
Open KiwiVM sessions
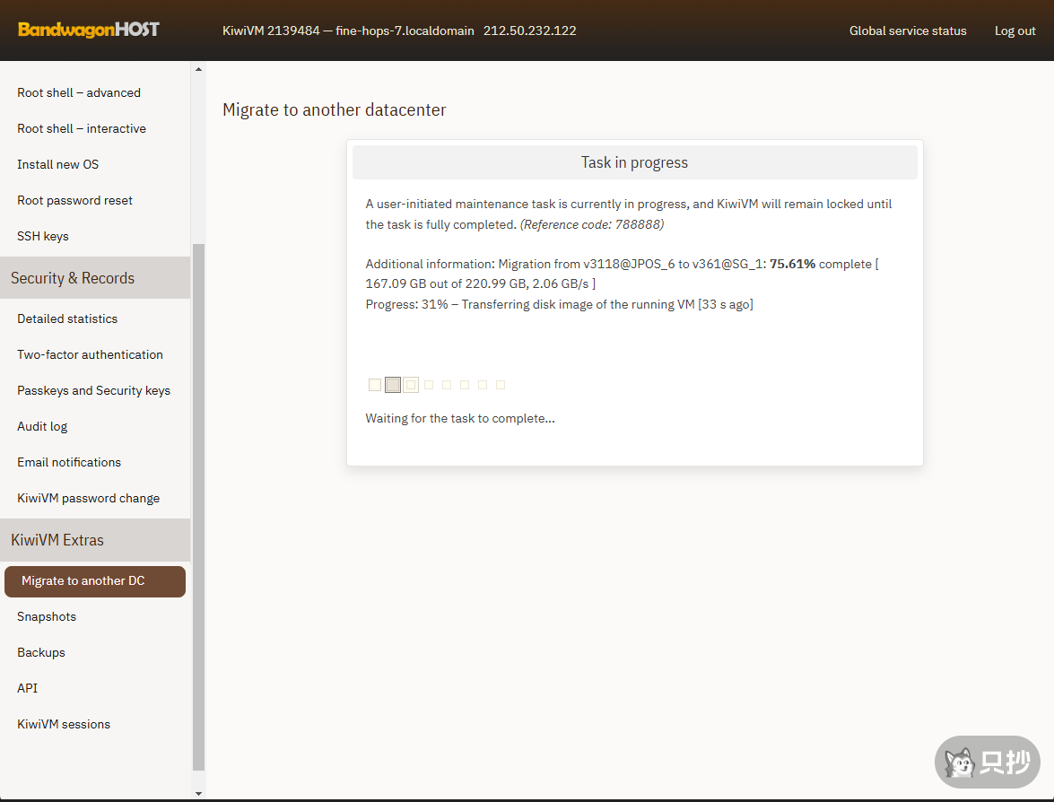pos(64,724)
